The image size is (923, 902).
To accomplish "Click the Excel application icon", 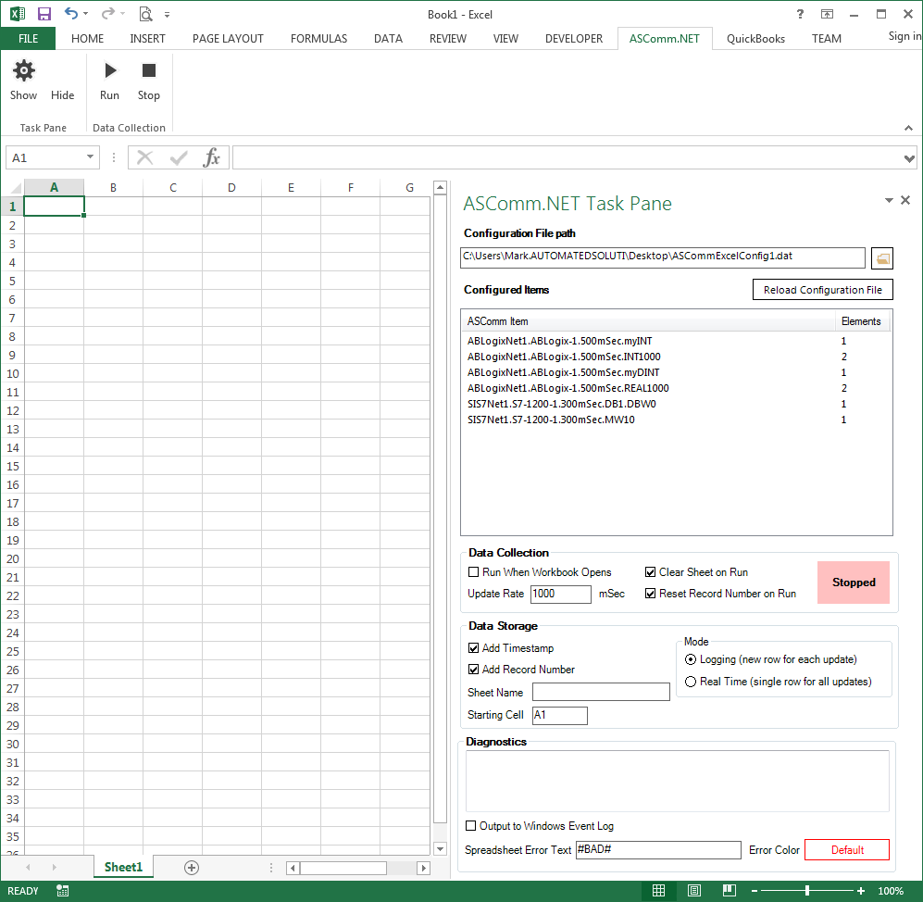I will [17, 14].
